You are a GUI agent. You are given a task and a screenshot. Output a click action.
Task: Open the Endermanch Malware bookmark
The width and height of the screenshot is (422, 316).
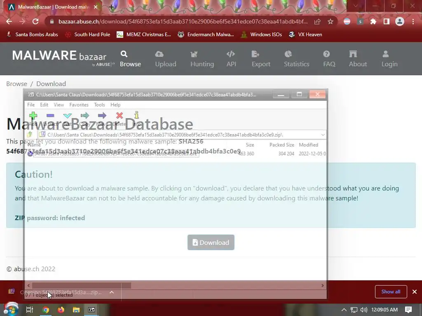point(206,35)
